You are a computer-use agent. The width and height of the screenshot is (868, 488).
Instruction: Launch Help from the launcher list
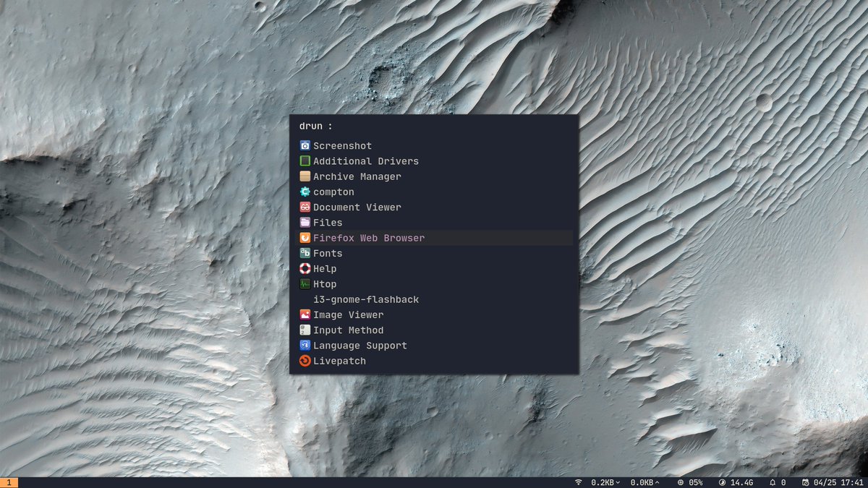click(325, 268)
